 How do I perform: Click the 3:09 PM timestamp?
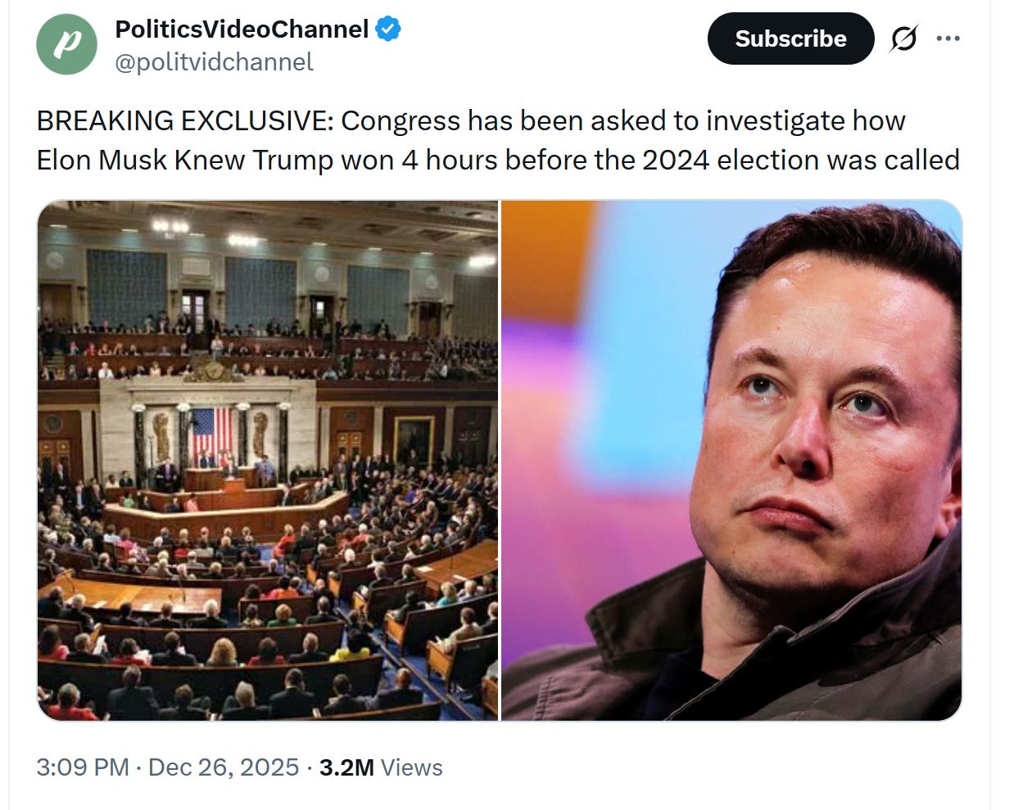tap(83, 767)
